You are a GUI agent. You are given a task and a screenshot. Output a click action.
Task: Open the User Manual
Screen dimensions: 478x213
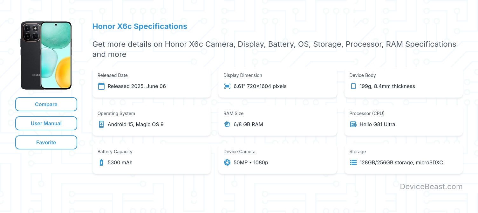click(46, 123)
